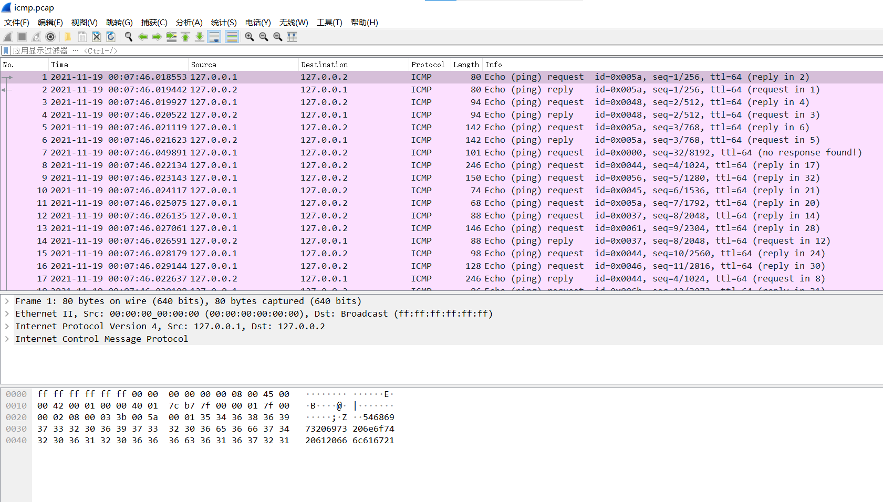Open the 帮助(H) menu
This screenshot has width=883, height=502.
click(365, 23)
